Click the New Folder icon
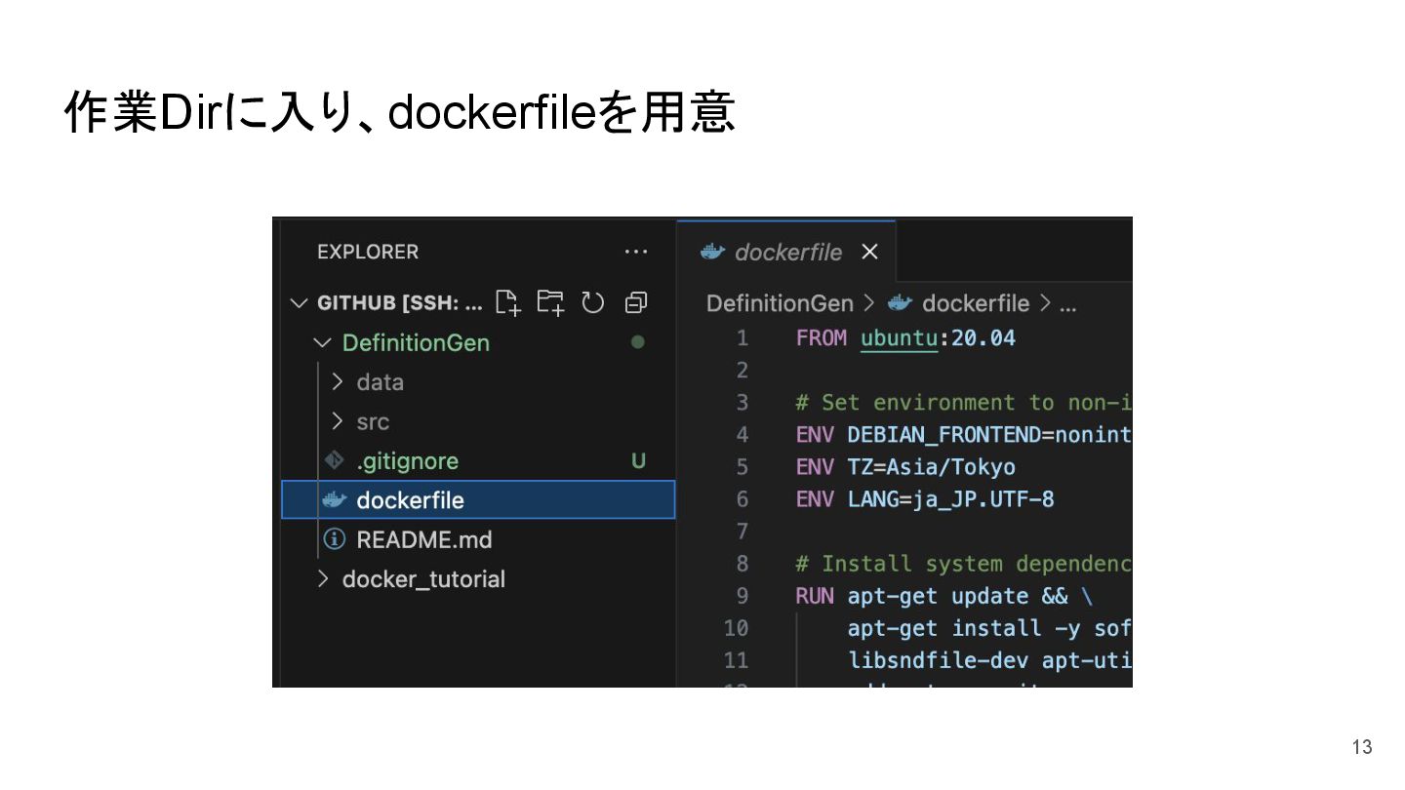Image resolution: width=1405 pixels, height=790 pixels. [550, 302]
